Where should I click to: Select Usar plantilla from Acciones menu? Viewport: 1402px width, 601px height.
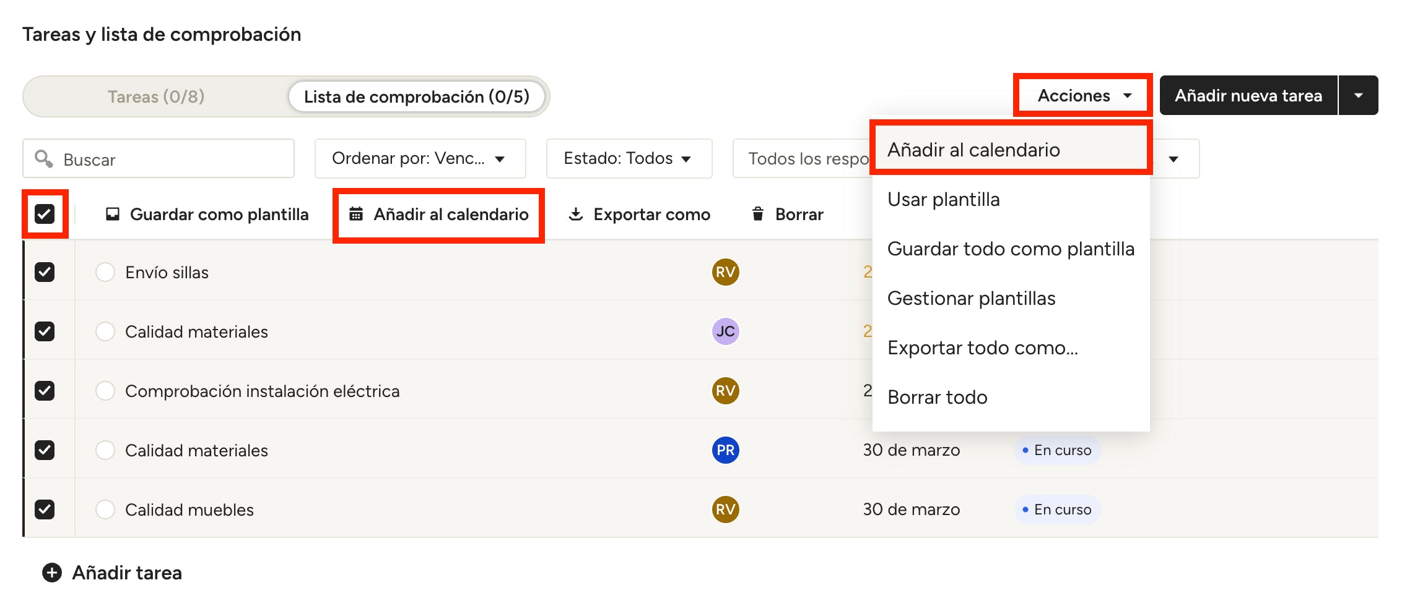coord(943,200)
